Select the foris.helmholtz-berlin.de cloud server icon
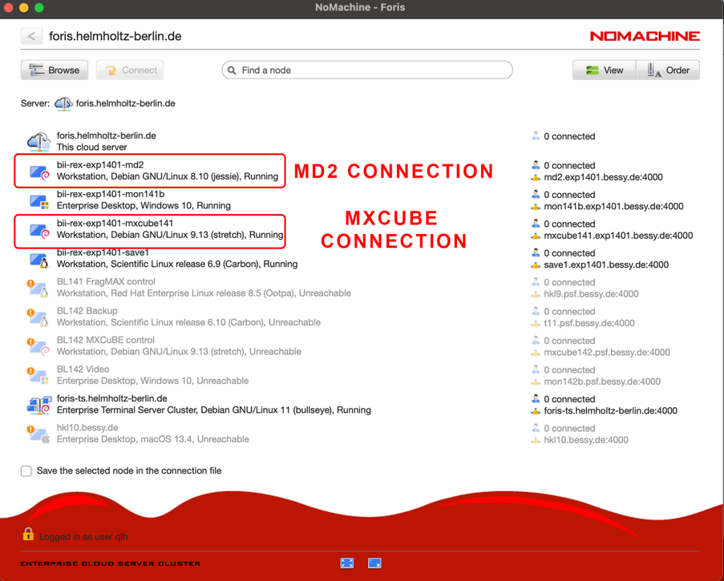 pyautogui.click(x=39, y=142)
